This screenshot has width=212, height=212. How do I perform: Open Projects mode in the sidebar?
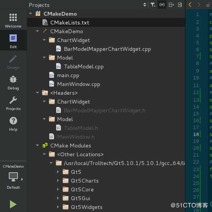coord(13,103)
